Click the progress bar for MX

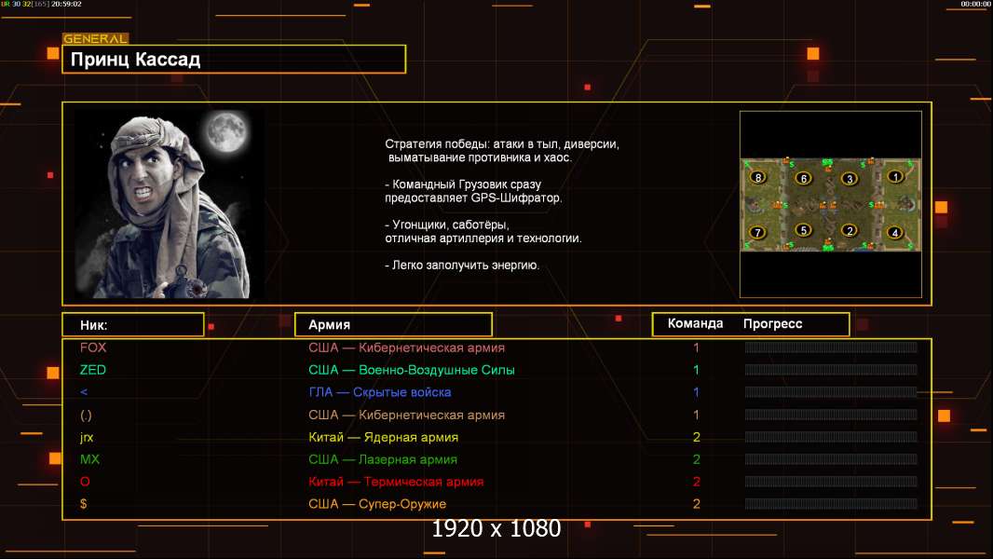coord(831,459)
